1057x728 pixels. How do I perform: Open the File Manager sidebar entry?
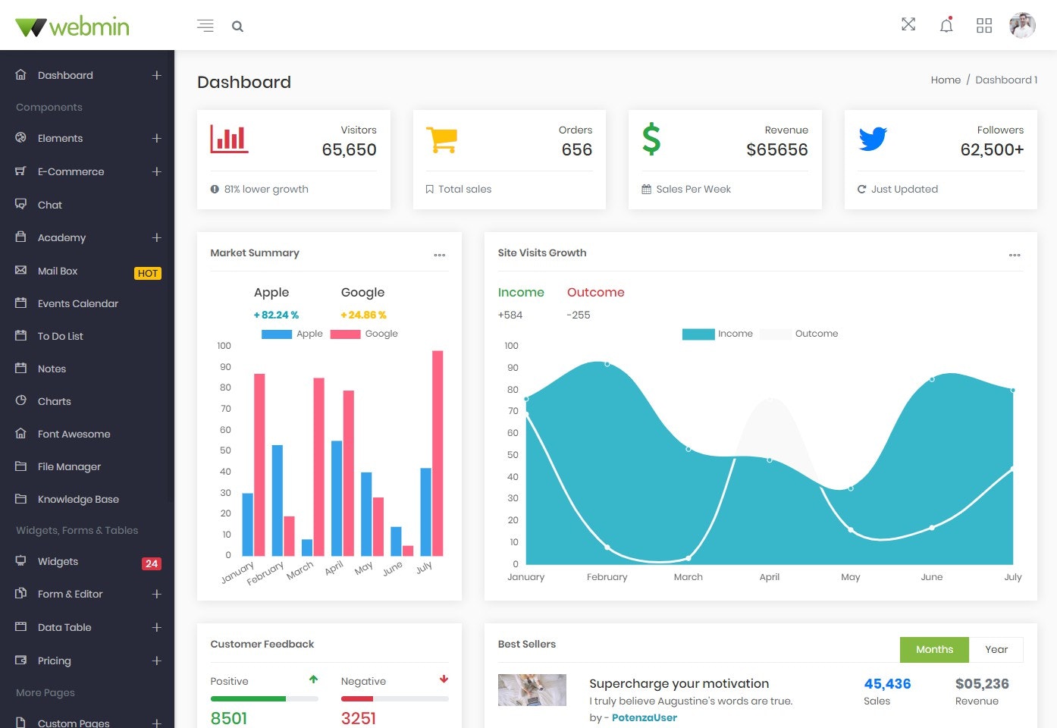pos(68,466)
